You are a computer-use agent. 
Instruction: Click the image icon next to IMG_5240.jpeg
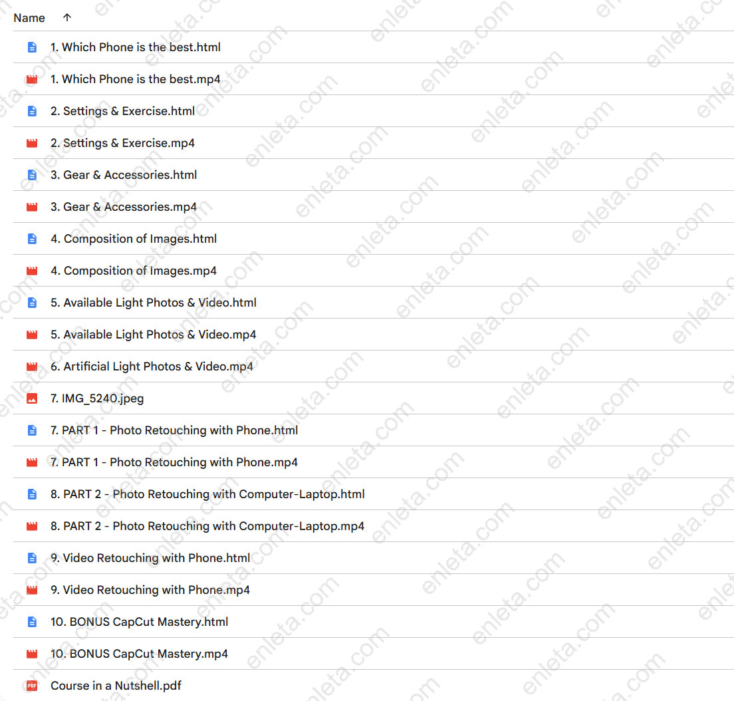click(x=32, y=398)
